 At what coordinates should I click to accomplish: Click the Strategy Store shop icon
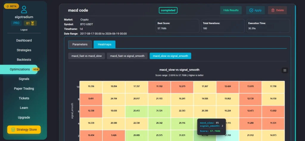[13, 130]
